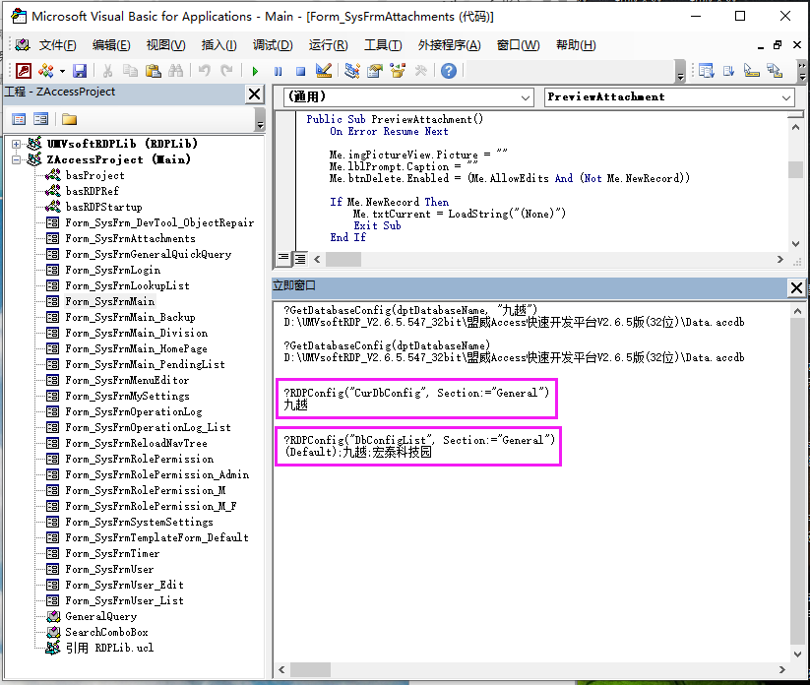Click the Undo arrow icon

point(204,71)
